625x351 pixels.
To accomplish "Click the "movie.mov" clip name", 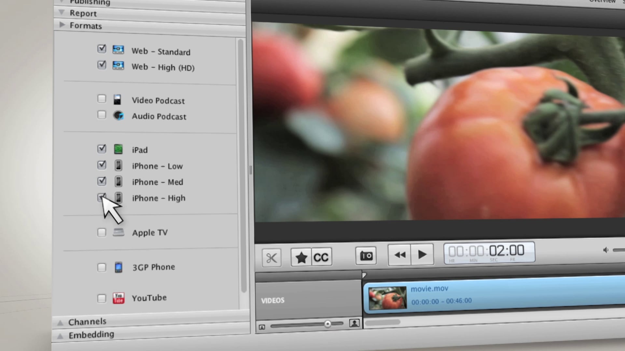I will click(429, 289).
